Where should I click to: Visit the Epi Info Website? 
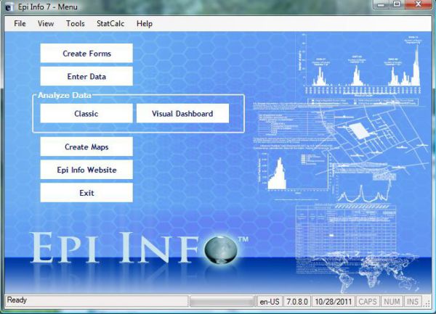click(86, 170)
